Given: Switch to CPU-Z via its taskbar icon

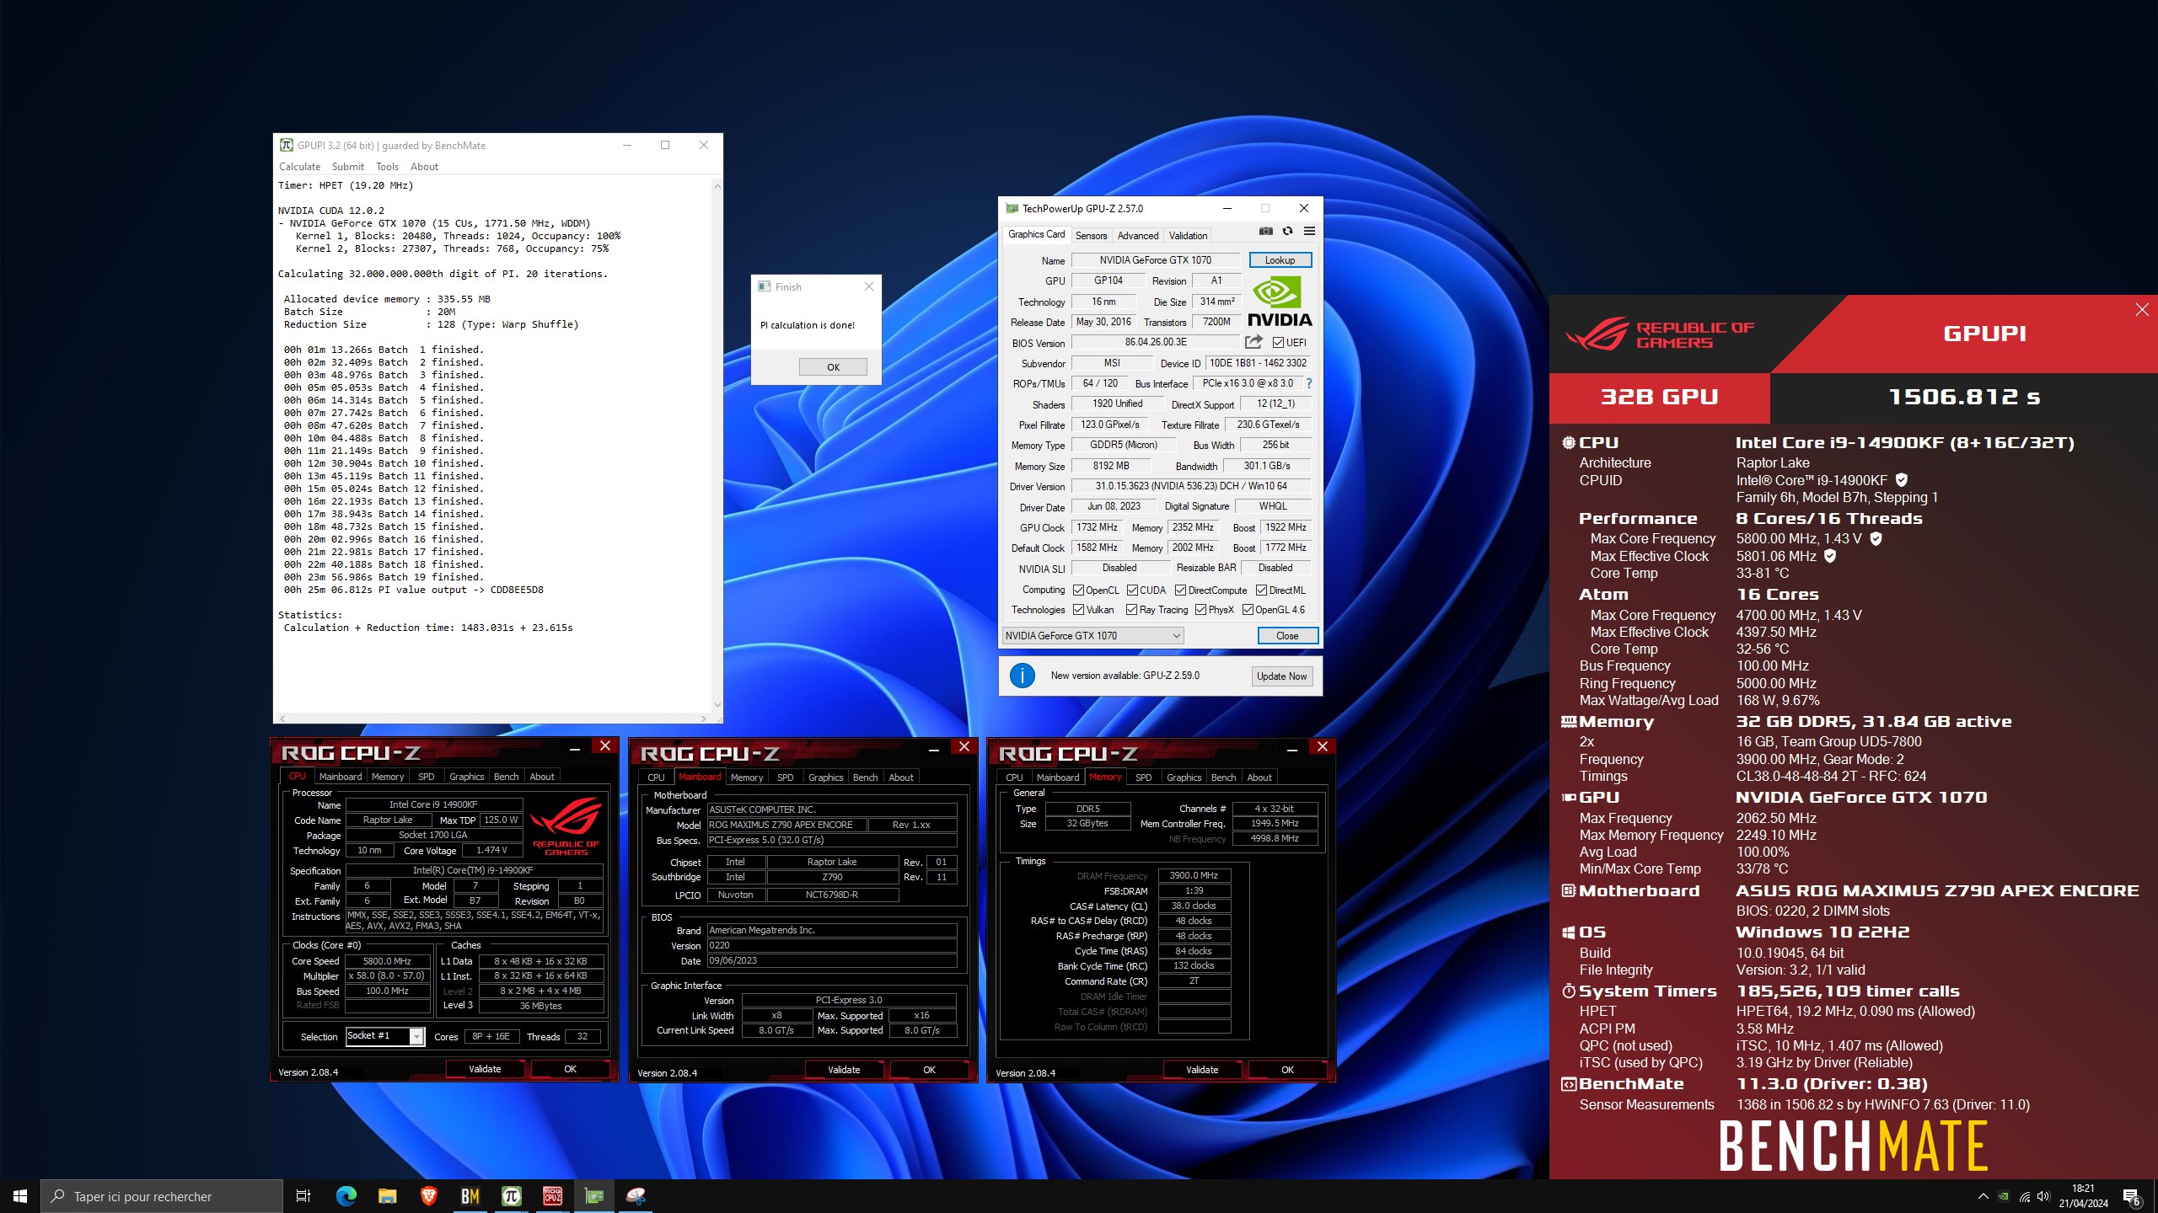Looking at the screenshot, I should [x=552, y=1196].
